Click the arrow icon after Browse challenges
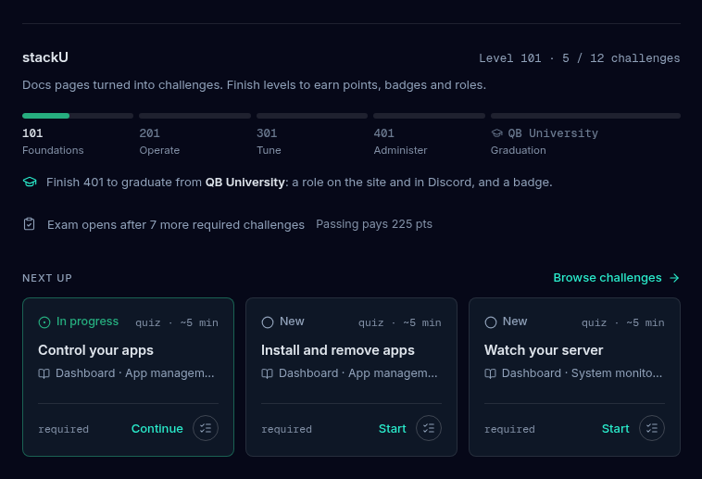The image size is (702, 479). [674, 278]
